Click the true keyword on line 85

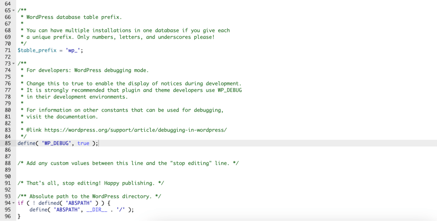pos(83,143)
